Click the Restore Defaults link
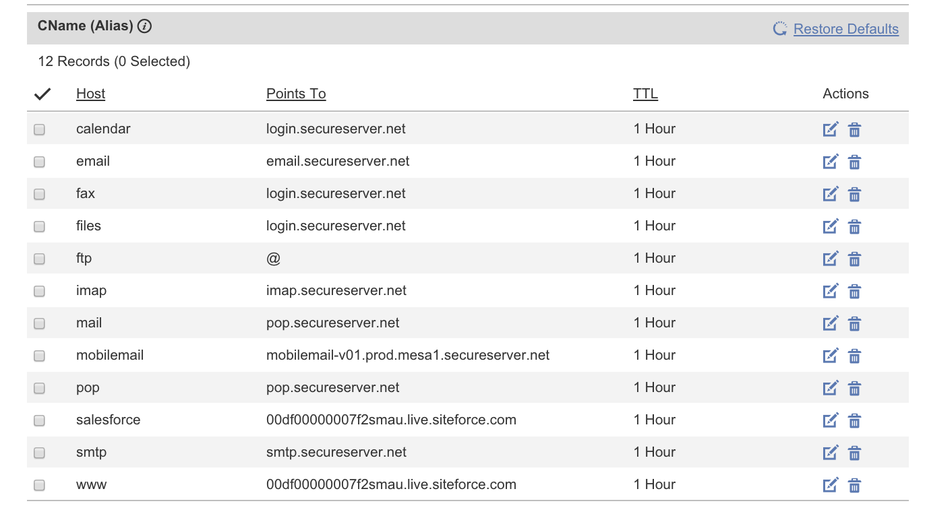The image size is (925, 516). pos(845,29)
